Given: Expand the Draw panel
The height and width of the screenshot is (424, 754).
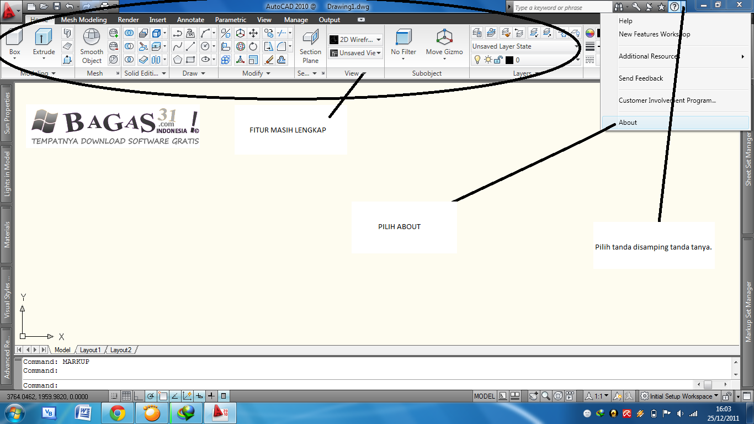Looking at the screenshot, I should pos(193,73).
